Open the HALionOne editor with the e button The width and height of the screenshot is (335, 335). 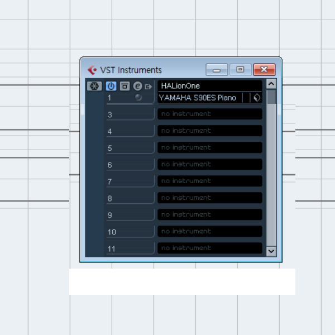click(137, 86)
